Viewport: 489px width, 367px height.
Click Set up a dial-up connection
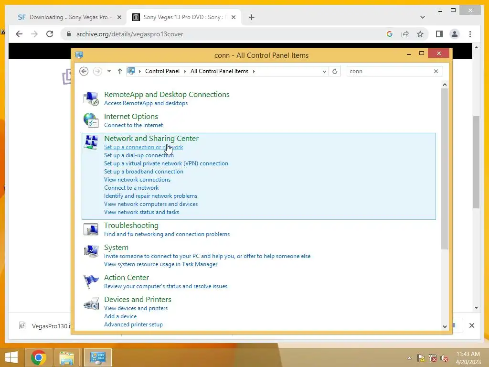(139, 155)
